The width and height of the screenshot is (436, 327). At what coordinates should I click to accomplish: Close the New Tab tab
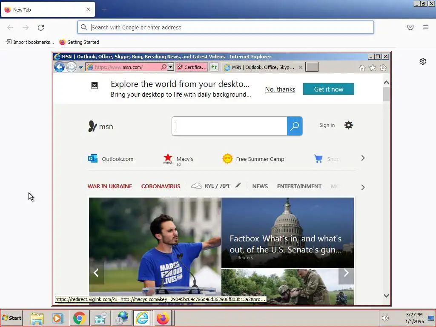point(88,9)
